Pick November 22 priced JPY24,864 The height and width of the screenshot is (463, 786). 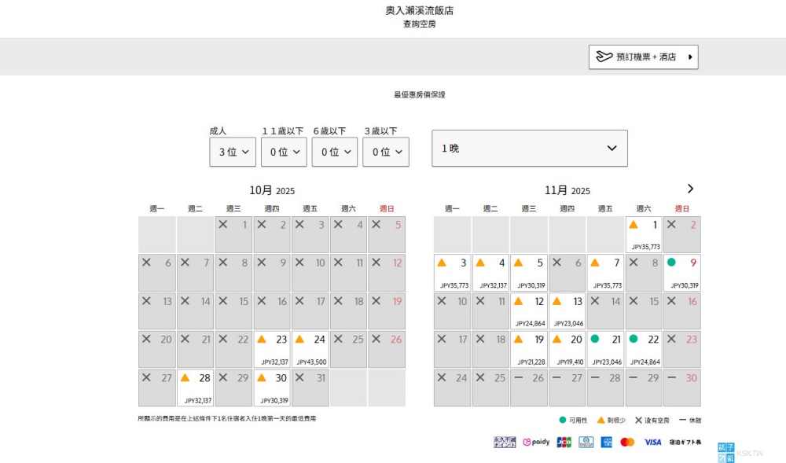point(643,349)
